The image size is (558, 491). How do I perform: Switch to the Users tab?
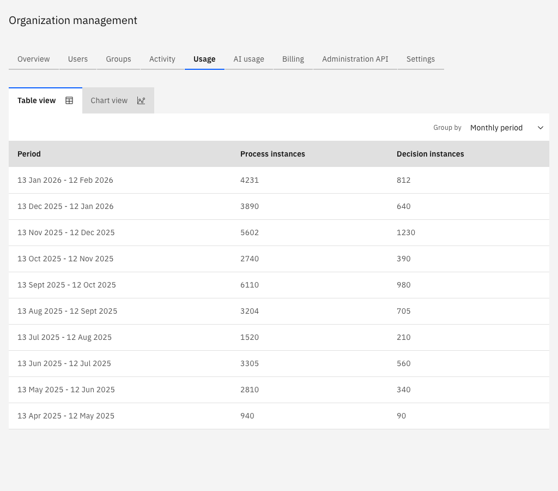pyautogui.click(x=78, y=59)
